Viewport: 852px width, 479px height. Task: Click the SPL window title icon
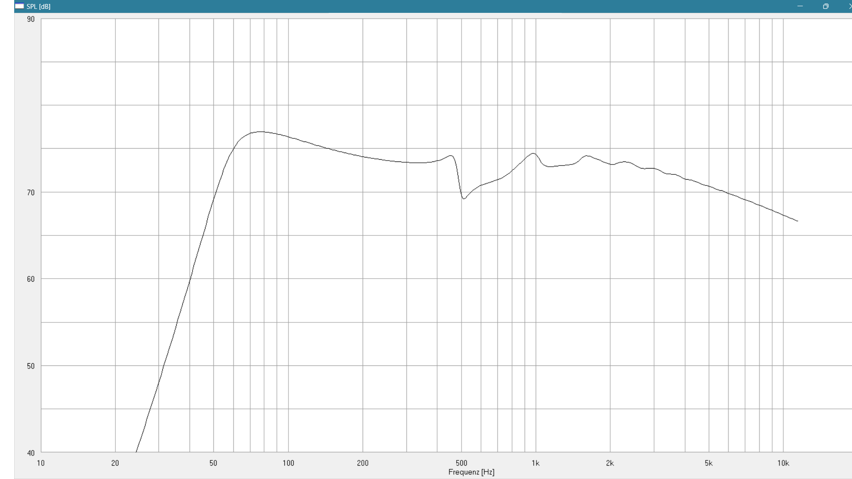click(20, 6)
